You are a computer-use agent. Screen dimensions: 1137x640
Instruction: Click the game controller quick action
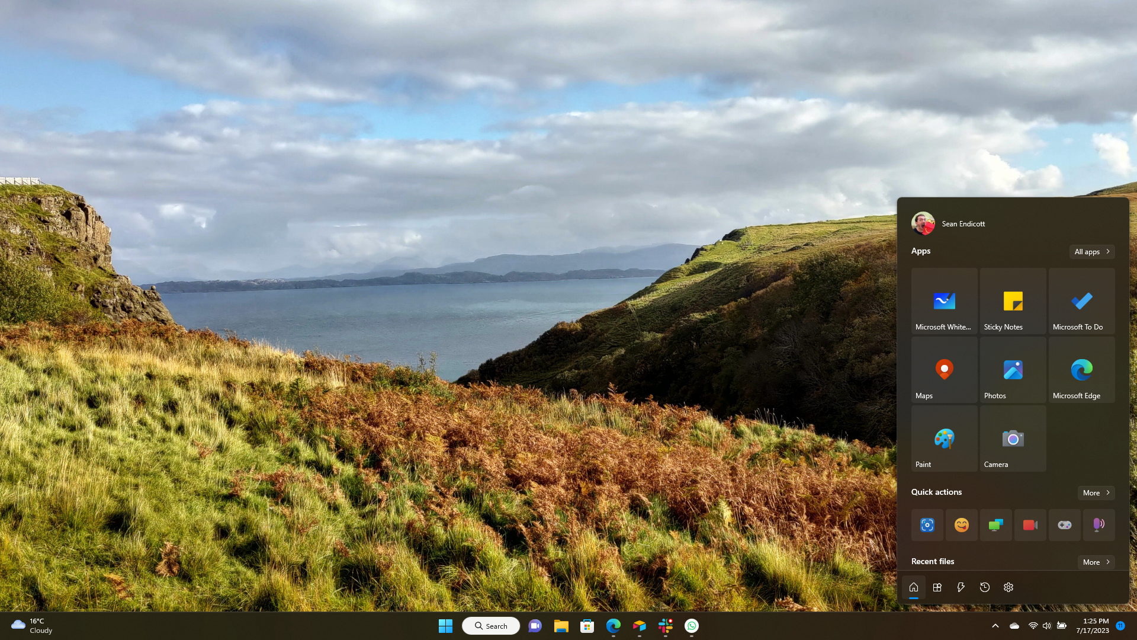(1064, 525)
